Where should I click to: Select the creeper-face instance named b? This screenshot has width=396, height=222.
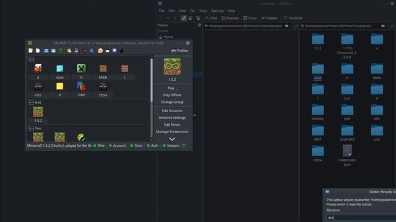81,72
